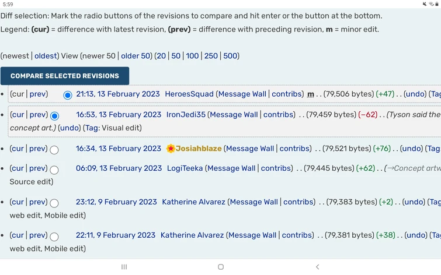Open the oldest revisions link

tap(46, 56)
